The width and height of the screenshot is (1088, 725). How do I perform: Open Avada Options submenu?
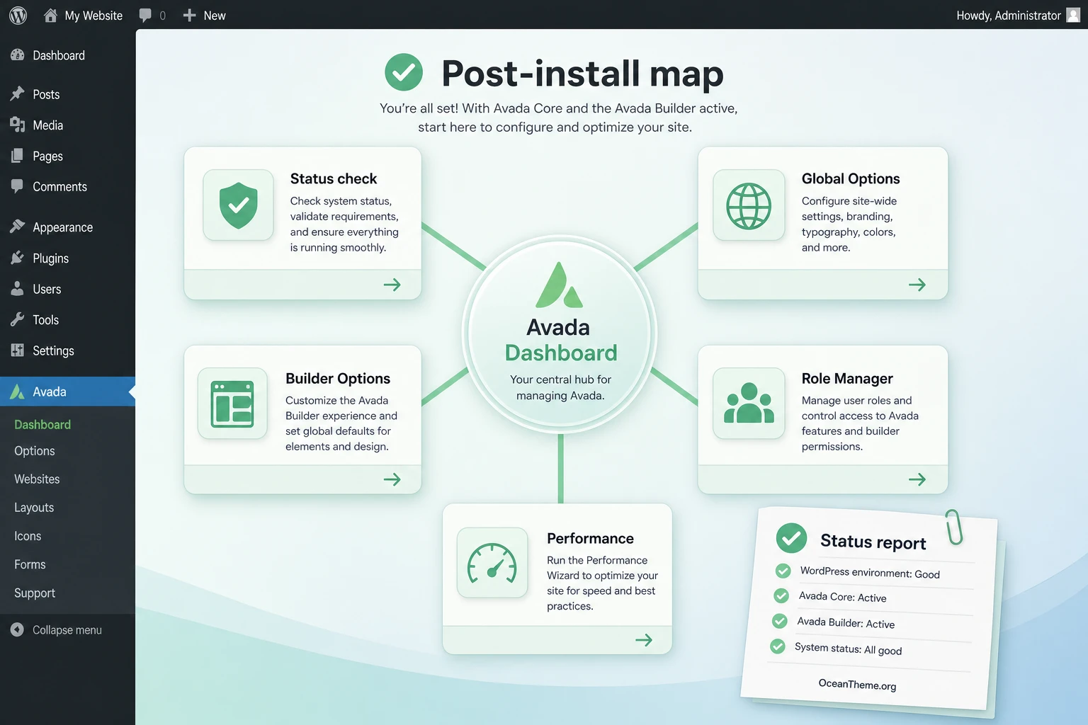coord(35,451)
